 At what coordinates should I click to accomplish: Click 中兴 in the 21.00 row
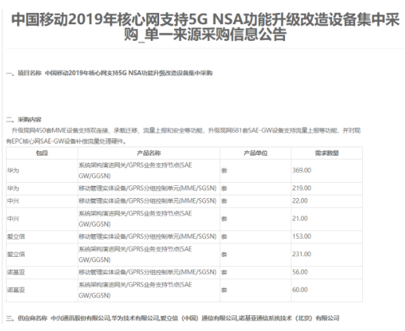pos(13,218)
